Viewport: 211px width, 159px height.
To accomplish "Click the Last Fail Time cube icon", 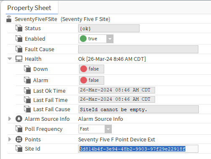I will (27, 100).
